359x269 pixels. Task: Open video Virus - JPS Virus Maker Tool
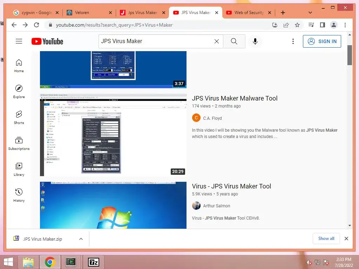pyautogui.click(x=231, y=186)
